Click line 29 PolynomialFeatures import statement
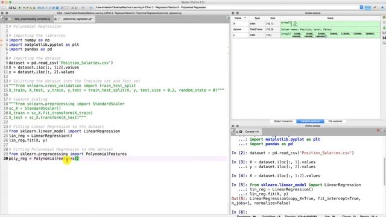Image resolution: width=386 pixels, height=217 pixels. 68,154
